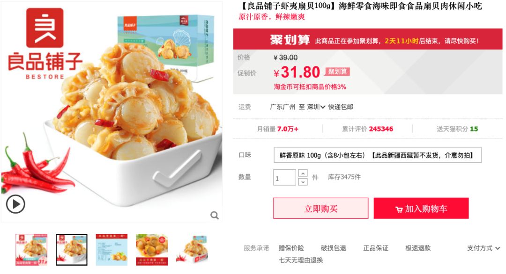The width and height of the screenshot is (506, 274).
Task: Click the 良品铺子 BESTORE logo
Action: coord(45,43)
